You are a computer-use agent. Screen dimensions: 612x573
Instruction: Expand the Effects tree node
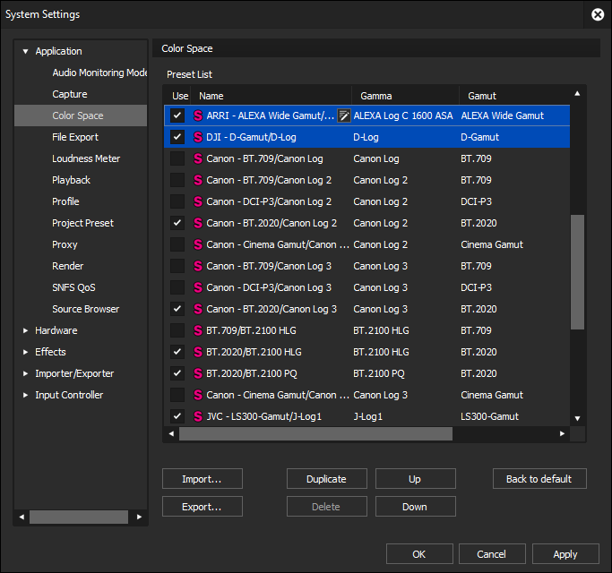pos(26,352)
